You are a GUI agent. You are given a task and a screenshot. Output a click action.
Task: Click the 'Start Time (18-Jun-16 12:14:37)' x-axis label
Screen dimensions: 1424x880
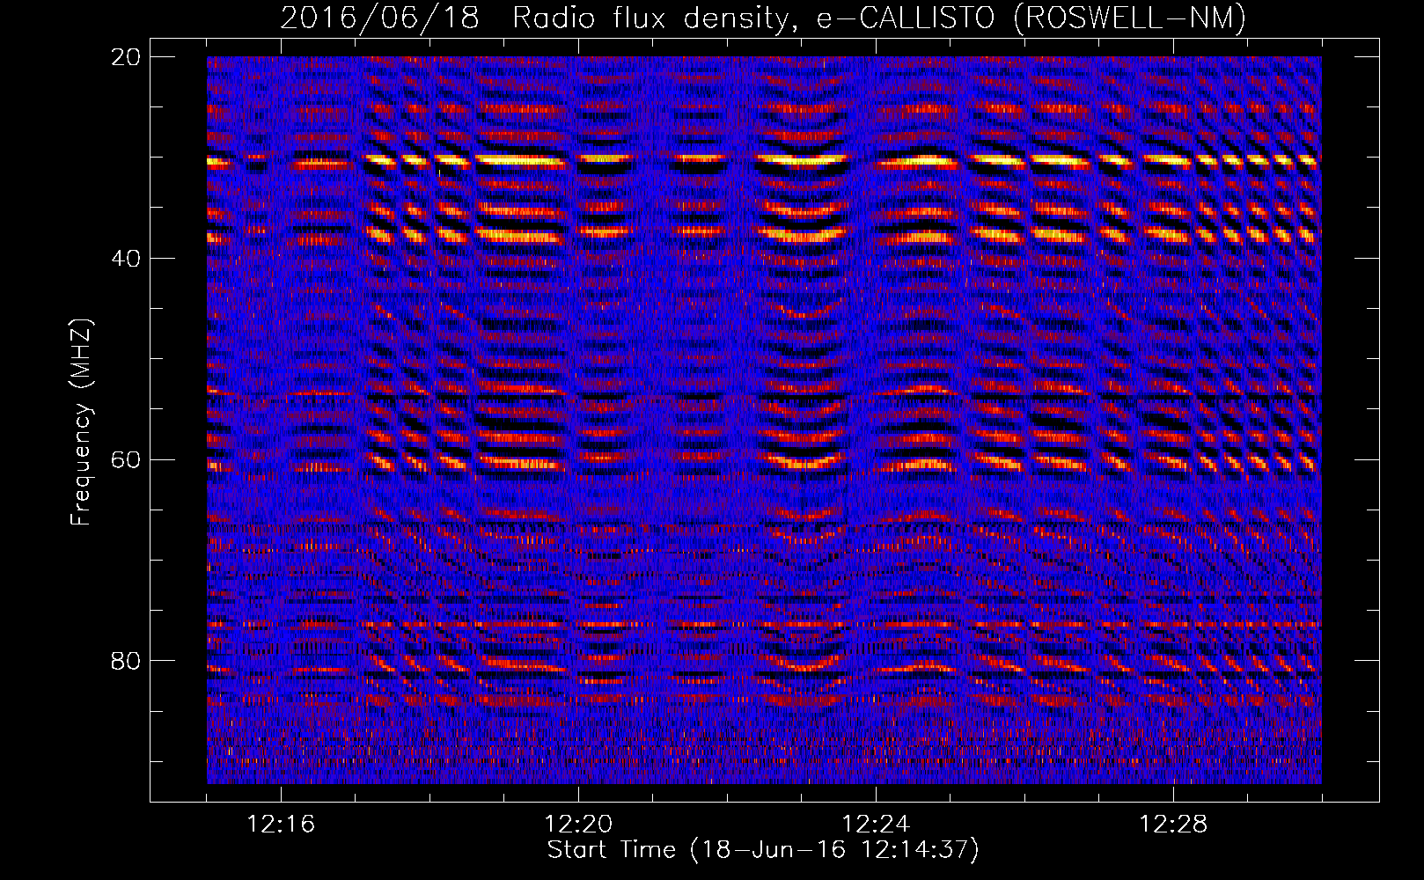coord(763,850)
